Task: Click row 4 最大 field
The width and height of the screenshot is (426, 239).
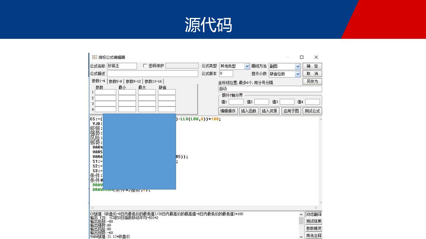Action: [147, 110]
